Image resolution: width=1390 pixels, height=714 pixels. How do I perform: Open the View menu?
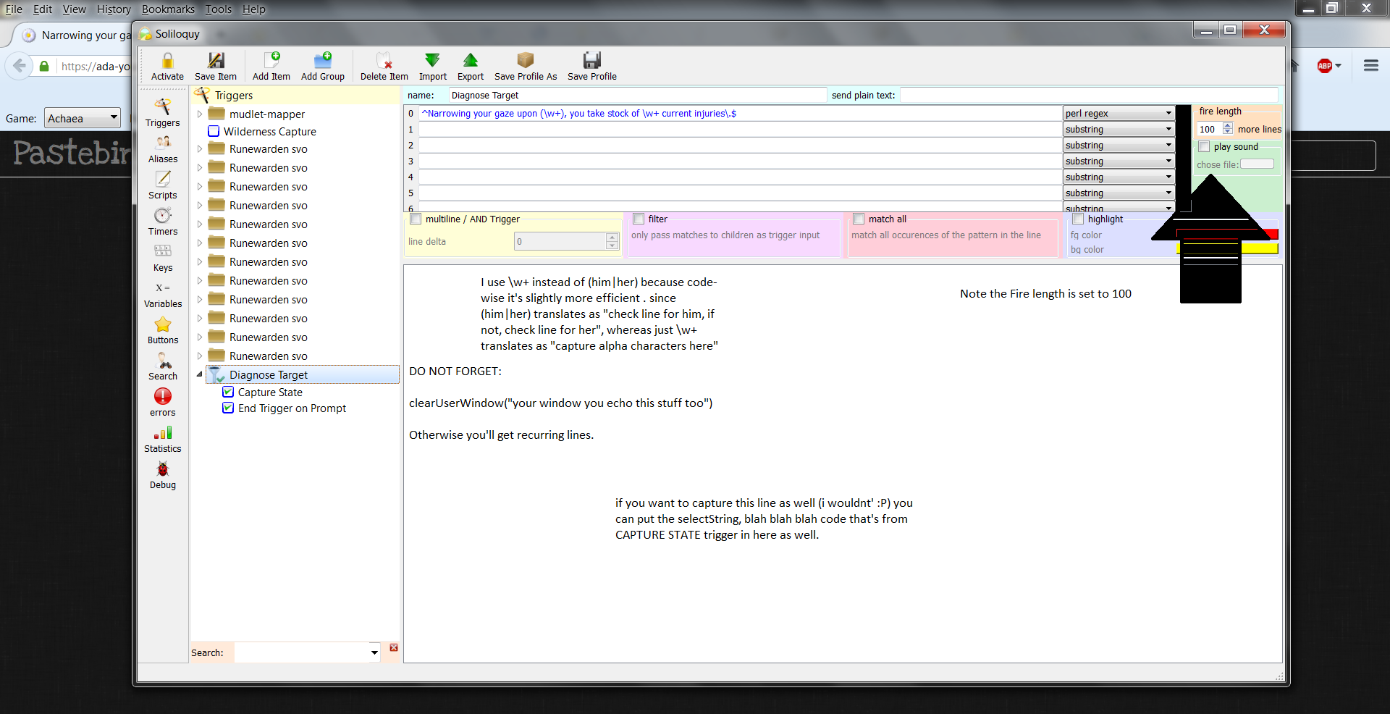tap(74, 9)
